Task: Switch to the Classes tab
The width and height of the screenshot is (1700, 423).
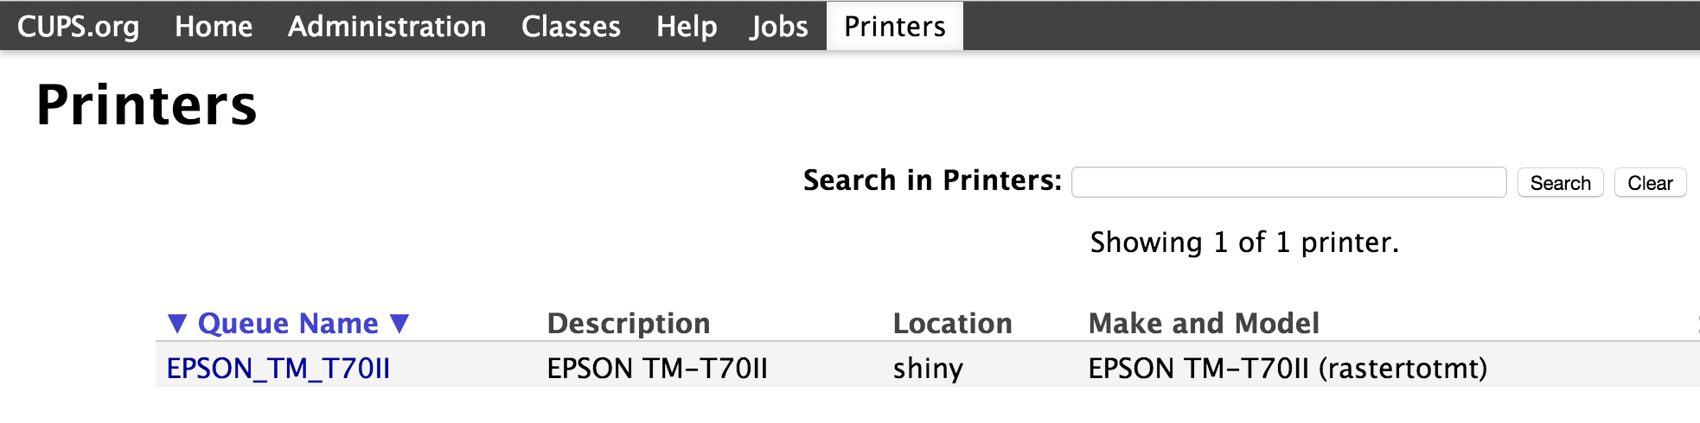Action: [571, 26]
